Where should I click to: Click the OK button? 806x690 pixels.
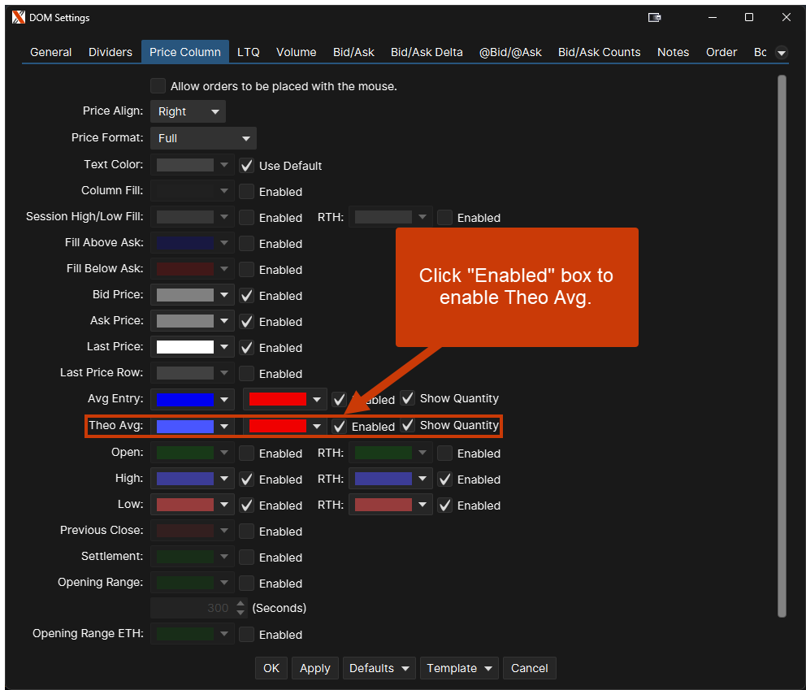[x=271, y=668]
